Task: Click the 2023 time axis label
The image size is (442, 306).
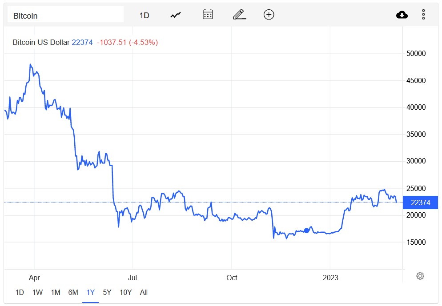Action: pyautogui.click(x=330, y=278)
